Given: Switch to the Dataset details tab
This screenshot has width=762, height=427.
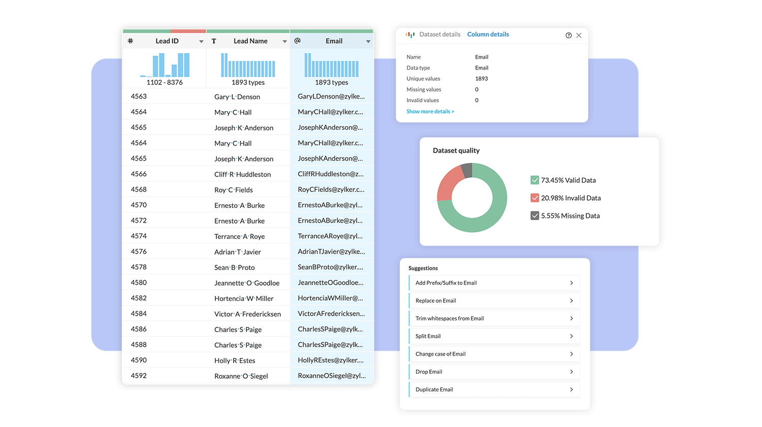Looking at the screenshot, I should click(439, 34).
